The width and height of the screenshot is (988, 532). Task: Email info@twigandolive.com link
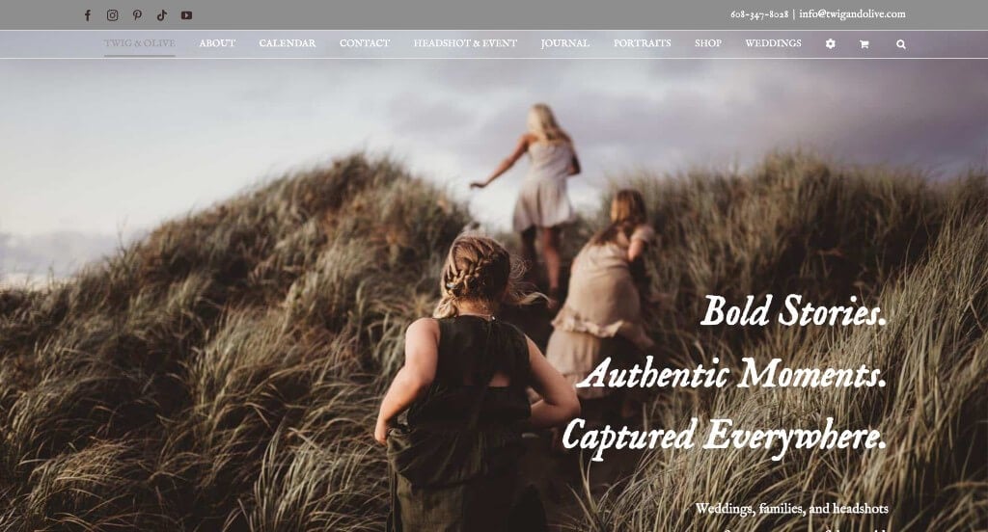(x=852, y=13)
